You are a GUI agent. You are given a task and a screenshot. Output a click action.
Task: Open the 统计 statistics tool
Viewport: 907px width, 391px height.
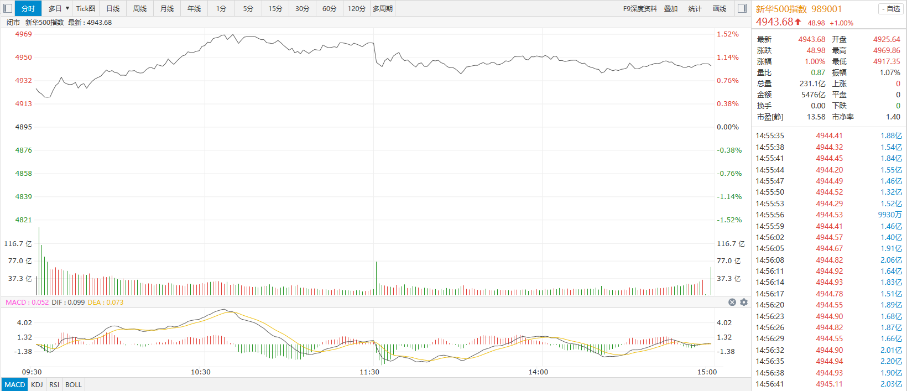[695, 8]
